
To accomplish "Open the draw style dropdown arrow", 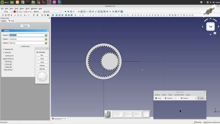I will [50, 15].
